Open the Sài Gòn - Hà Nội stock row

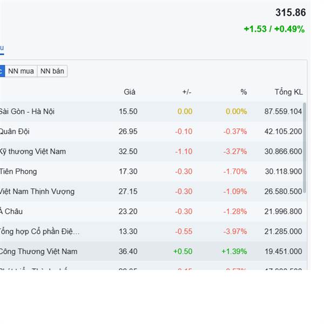click(27, 112)
